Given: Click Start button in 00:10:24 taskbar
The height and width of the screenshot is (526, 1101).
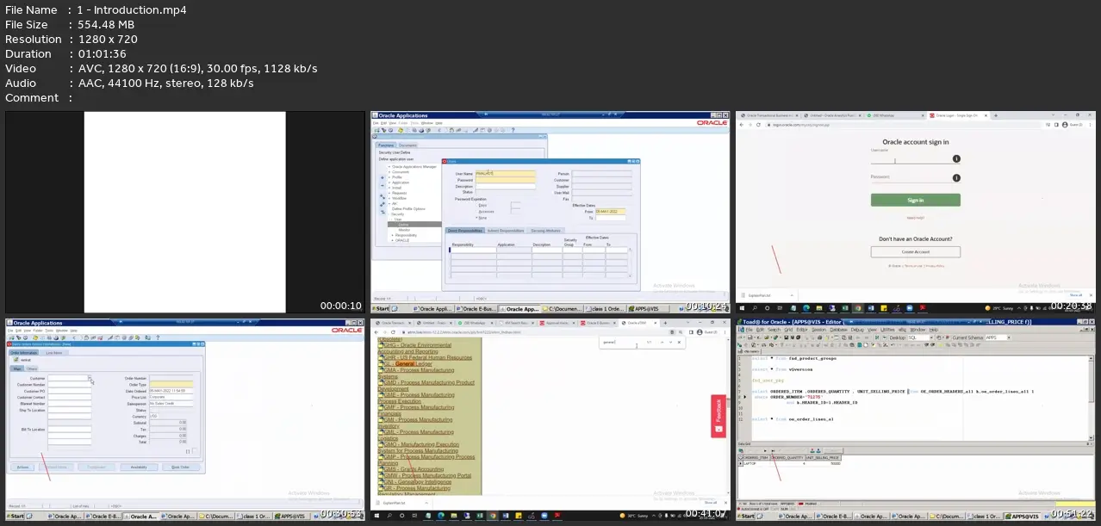Looking at the screenshot, I should click(382, 308).
